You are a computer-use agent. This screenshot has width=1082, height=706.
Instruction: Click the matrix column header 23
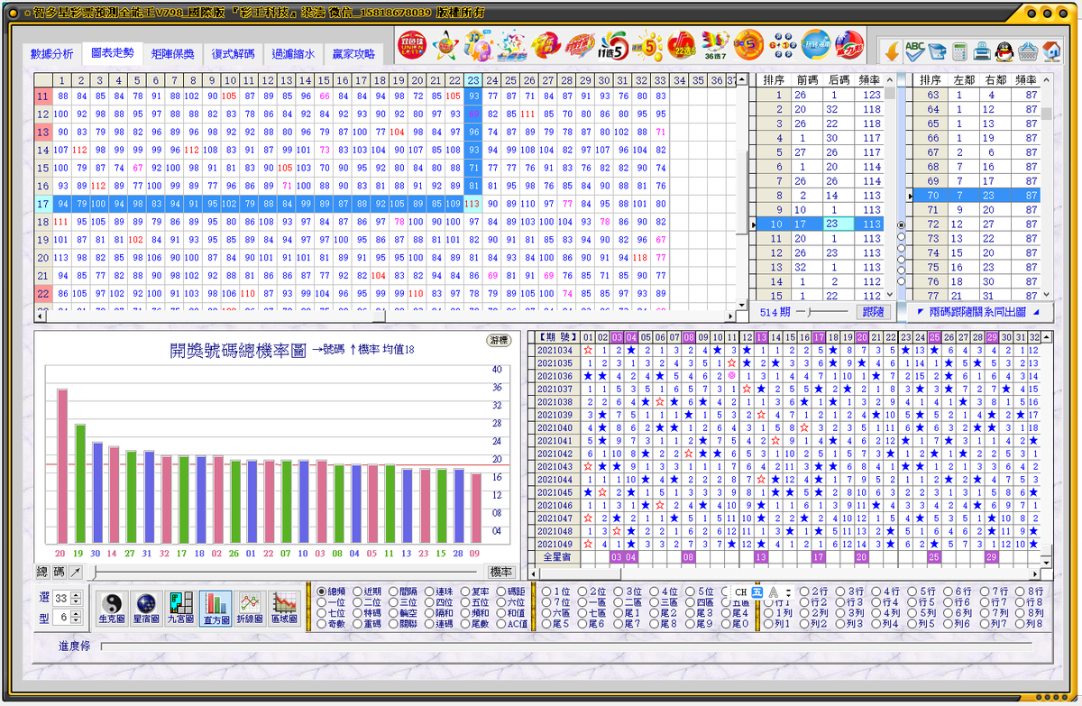coord(474,80)
